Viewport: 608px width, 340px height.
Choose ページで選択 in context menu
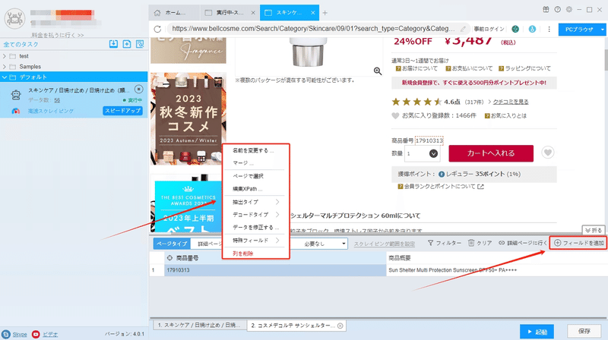(x=248, y=176)
